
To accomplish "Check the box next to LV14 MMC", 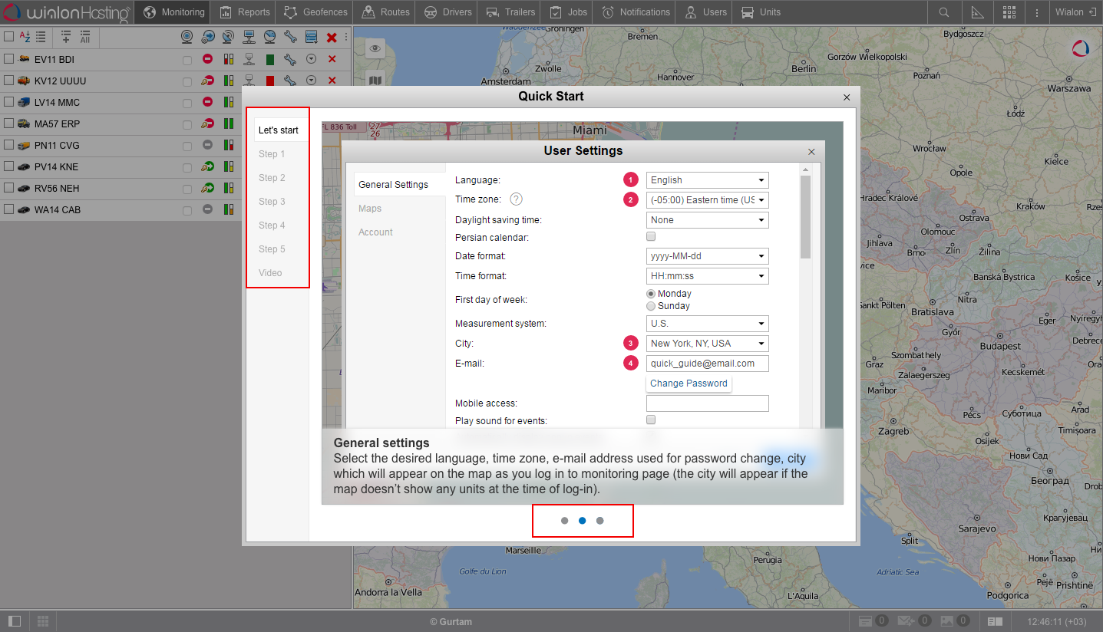I will [x=9, y=102].
